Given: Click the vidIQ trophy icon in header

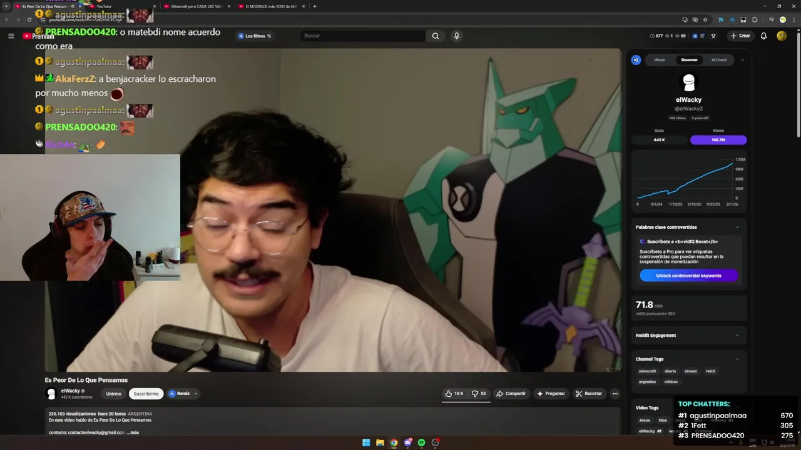Looking at the screenshot, I should coord(713,36).
